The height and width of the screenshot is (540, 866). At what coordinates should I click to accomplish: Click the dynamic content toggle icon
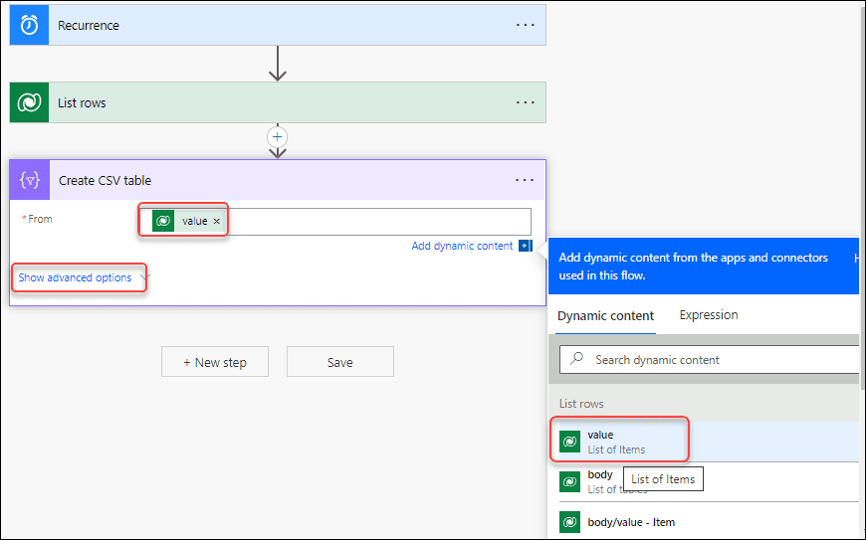pyautogui.click(x=526, y=246)
